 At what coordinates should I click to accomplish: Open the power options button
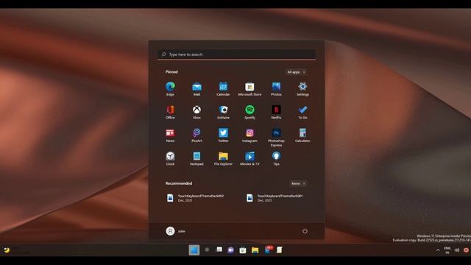(305, 231)
